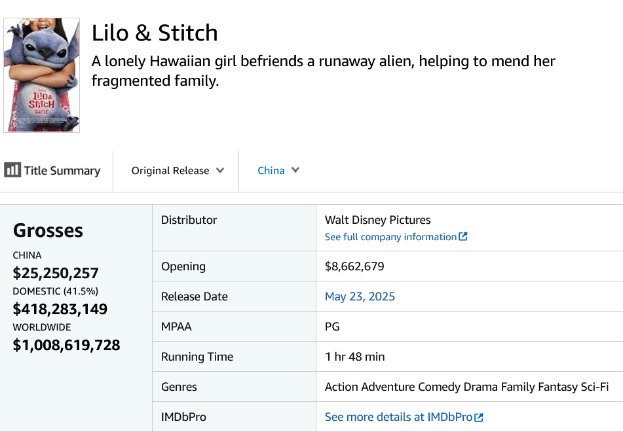Open the May 23, 2025 release date link
This screenshot has width=623, height=432.
[x=360, y=297]
